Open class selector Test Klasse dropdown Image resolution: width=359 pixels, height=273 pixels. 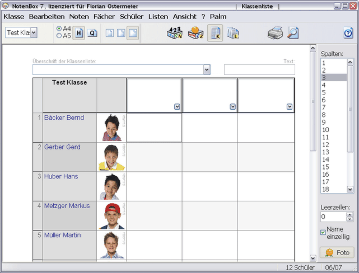(x=34, y=32)
